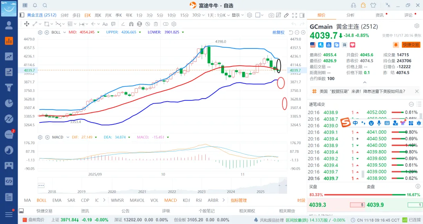Zoom in chart with plus circle icon
The height and width of the screenshot is (224, 423).
point(303,32)
